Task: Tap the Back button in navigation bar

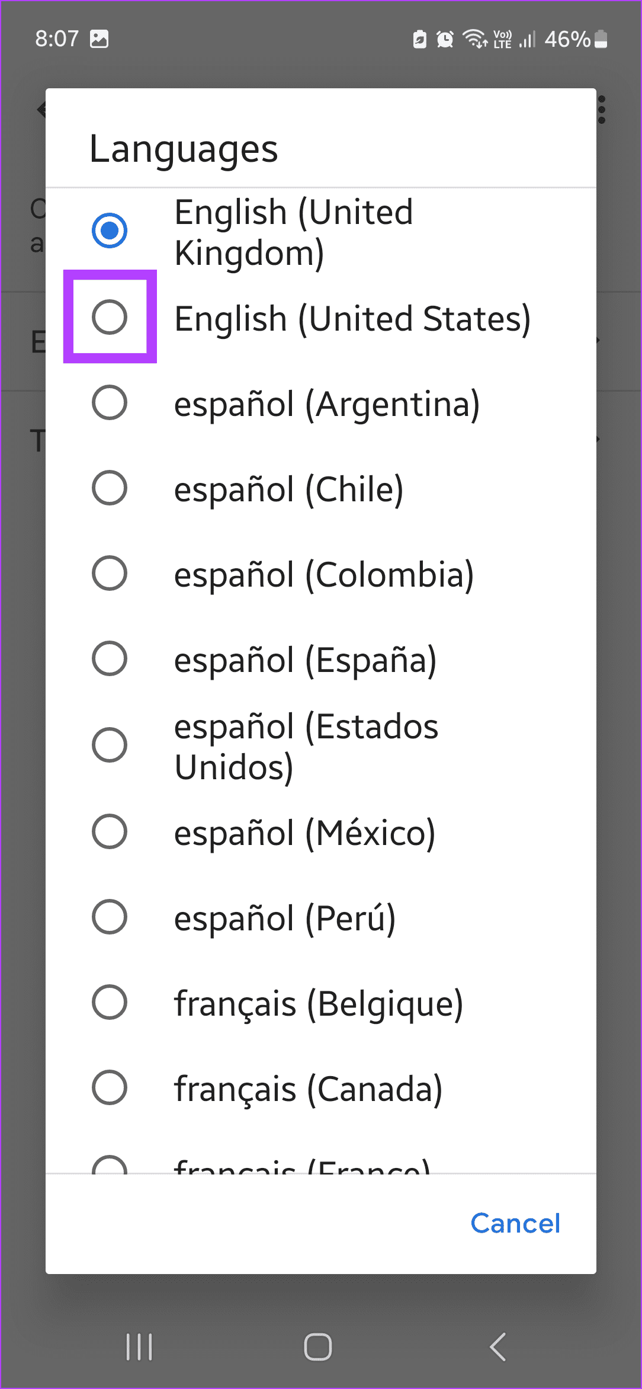Action: click(497, 1346)
